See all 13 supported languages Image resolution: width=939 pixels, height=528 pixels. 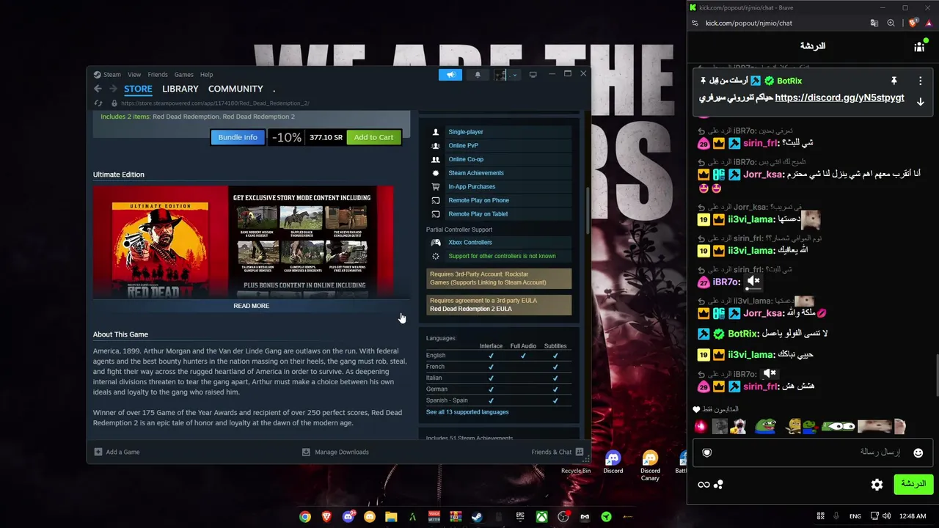(x=467, y=412)
